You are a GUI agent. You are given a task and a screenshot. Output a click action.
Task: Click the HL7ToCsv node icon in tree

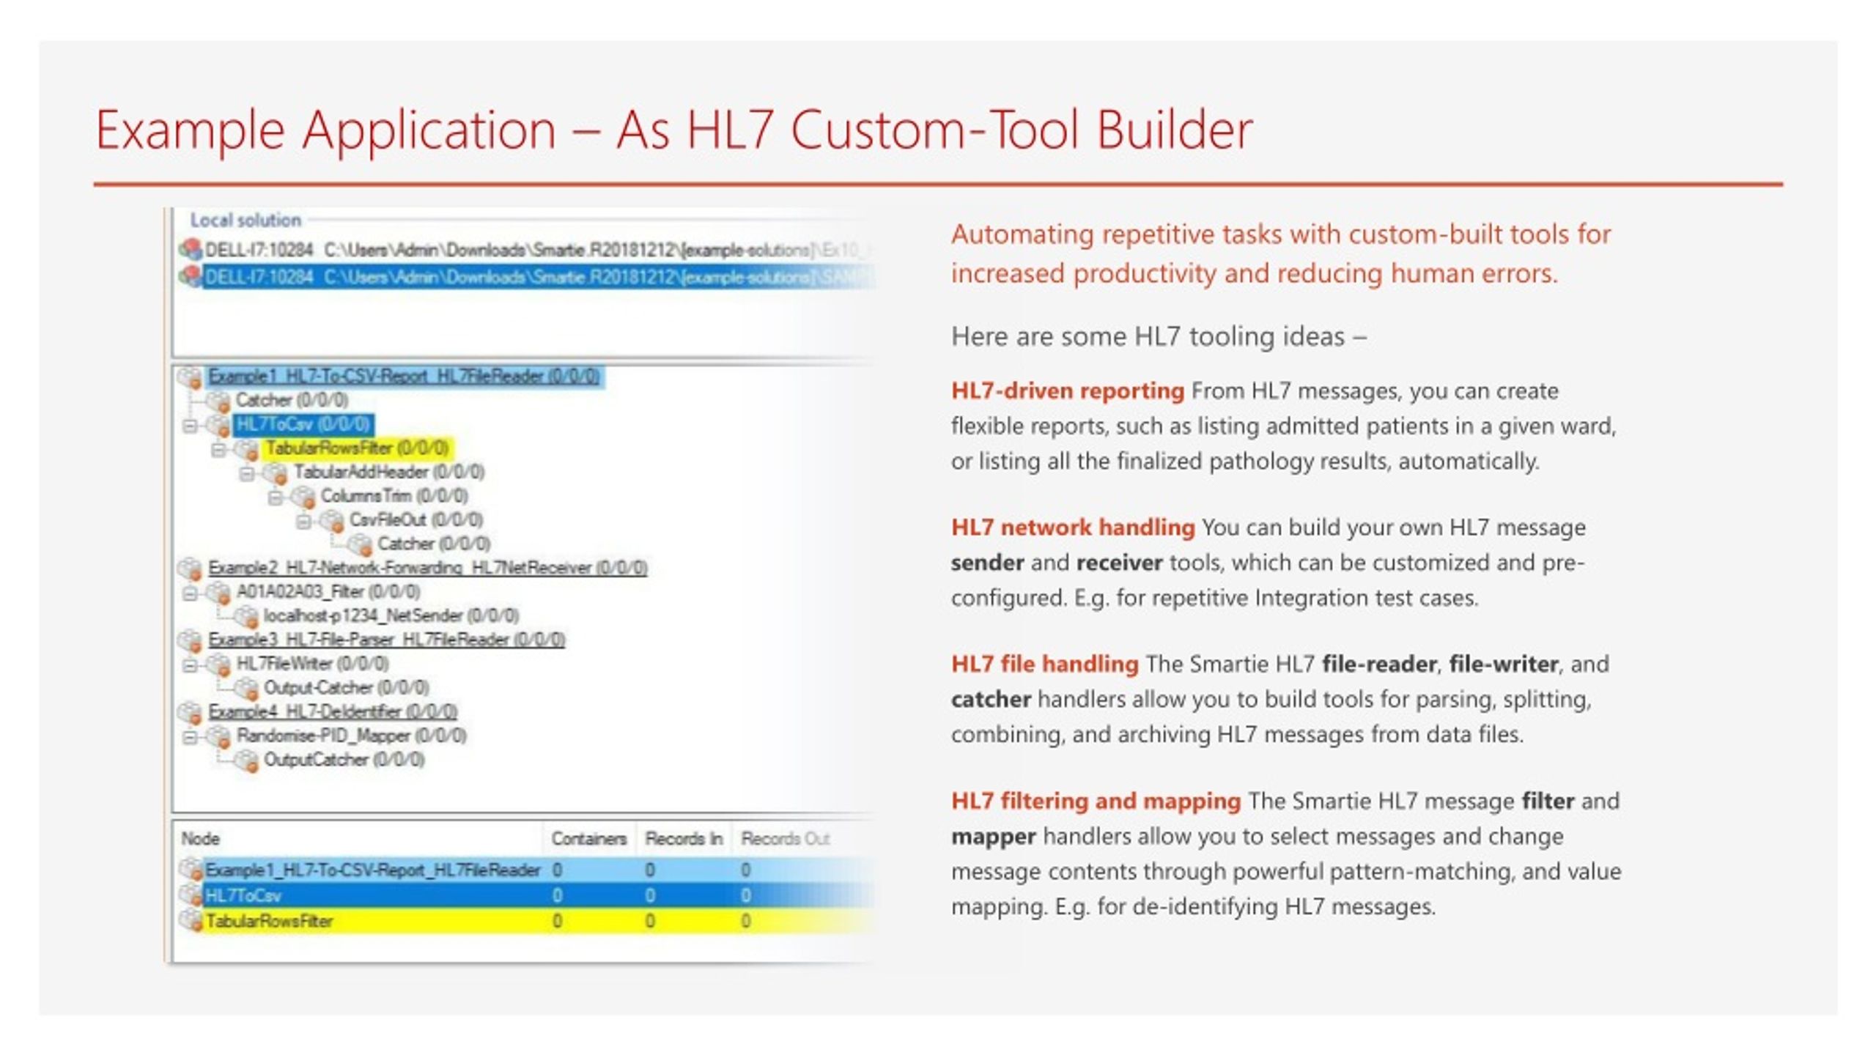(x=218, y=425)
